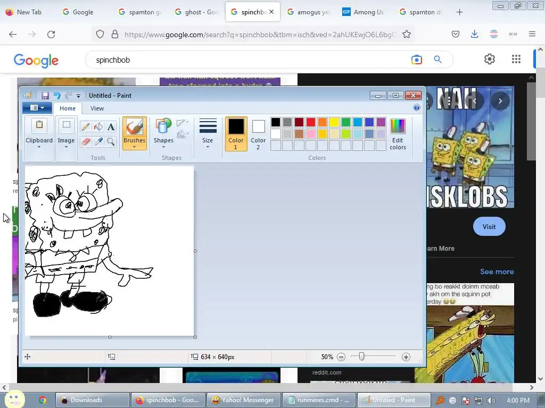Expand the Image group dropdown
The width and height of the screenshot is (545, 408).
[x=66, y=147]
